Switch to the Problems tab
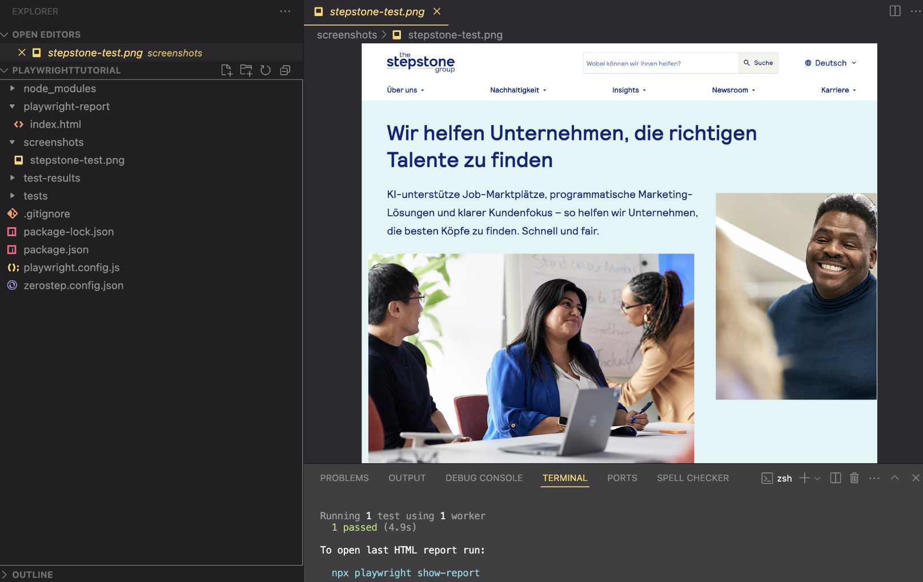This screenshot has height=582, width=923. (x=344, y=478)
